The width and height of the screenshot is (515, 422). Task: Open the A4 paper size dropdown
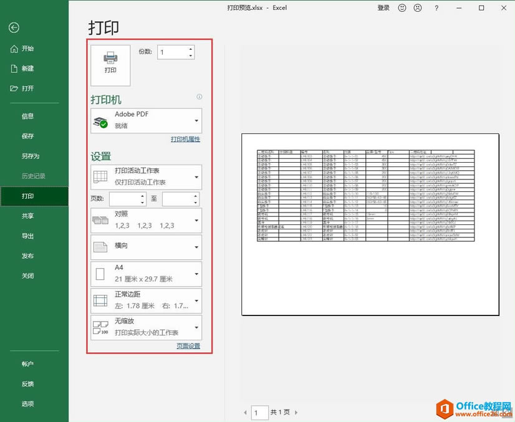point(195,274)
